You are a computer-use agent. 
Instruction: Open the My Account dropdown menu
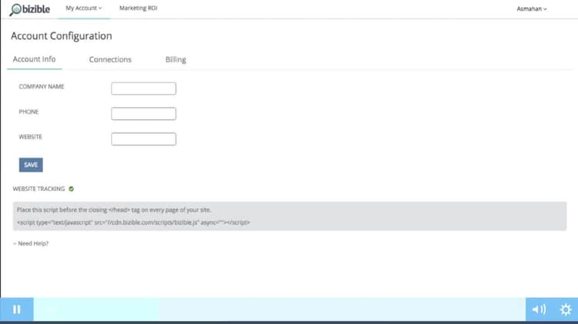click(x=84, y=8)
